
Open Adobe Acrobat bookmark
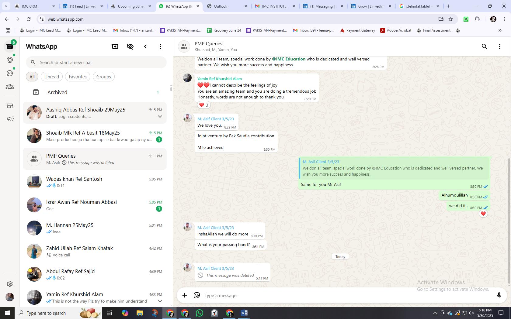pyautogui.click(x=396, y=30)
